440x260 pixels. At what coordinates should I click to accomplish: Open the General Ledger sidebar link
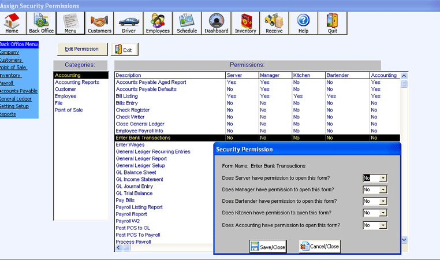(x=16, y=99)
